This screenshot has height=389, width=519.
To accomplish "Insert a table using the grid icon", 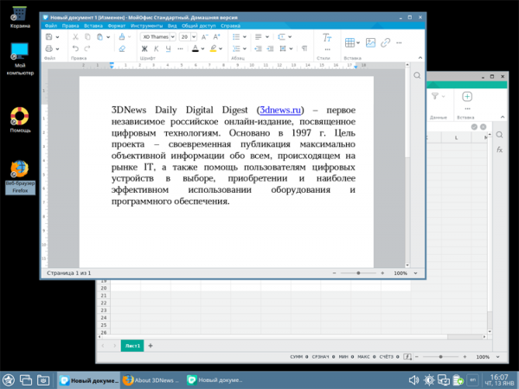I will pyautogui.click(x=349, y=42).
